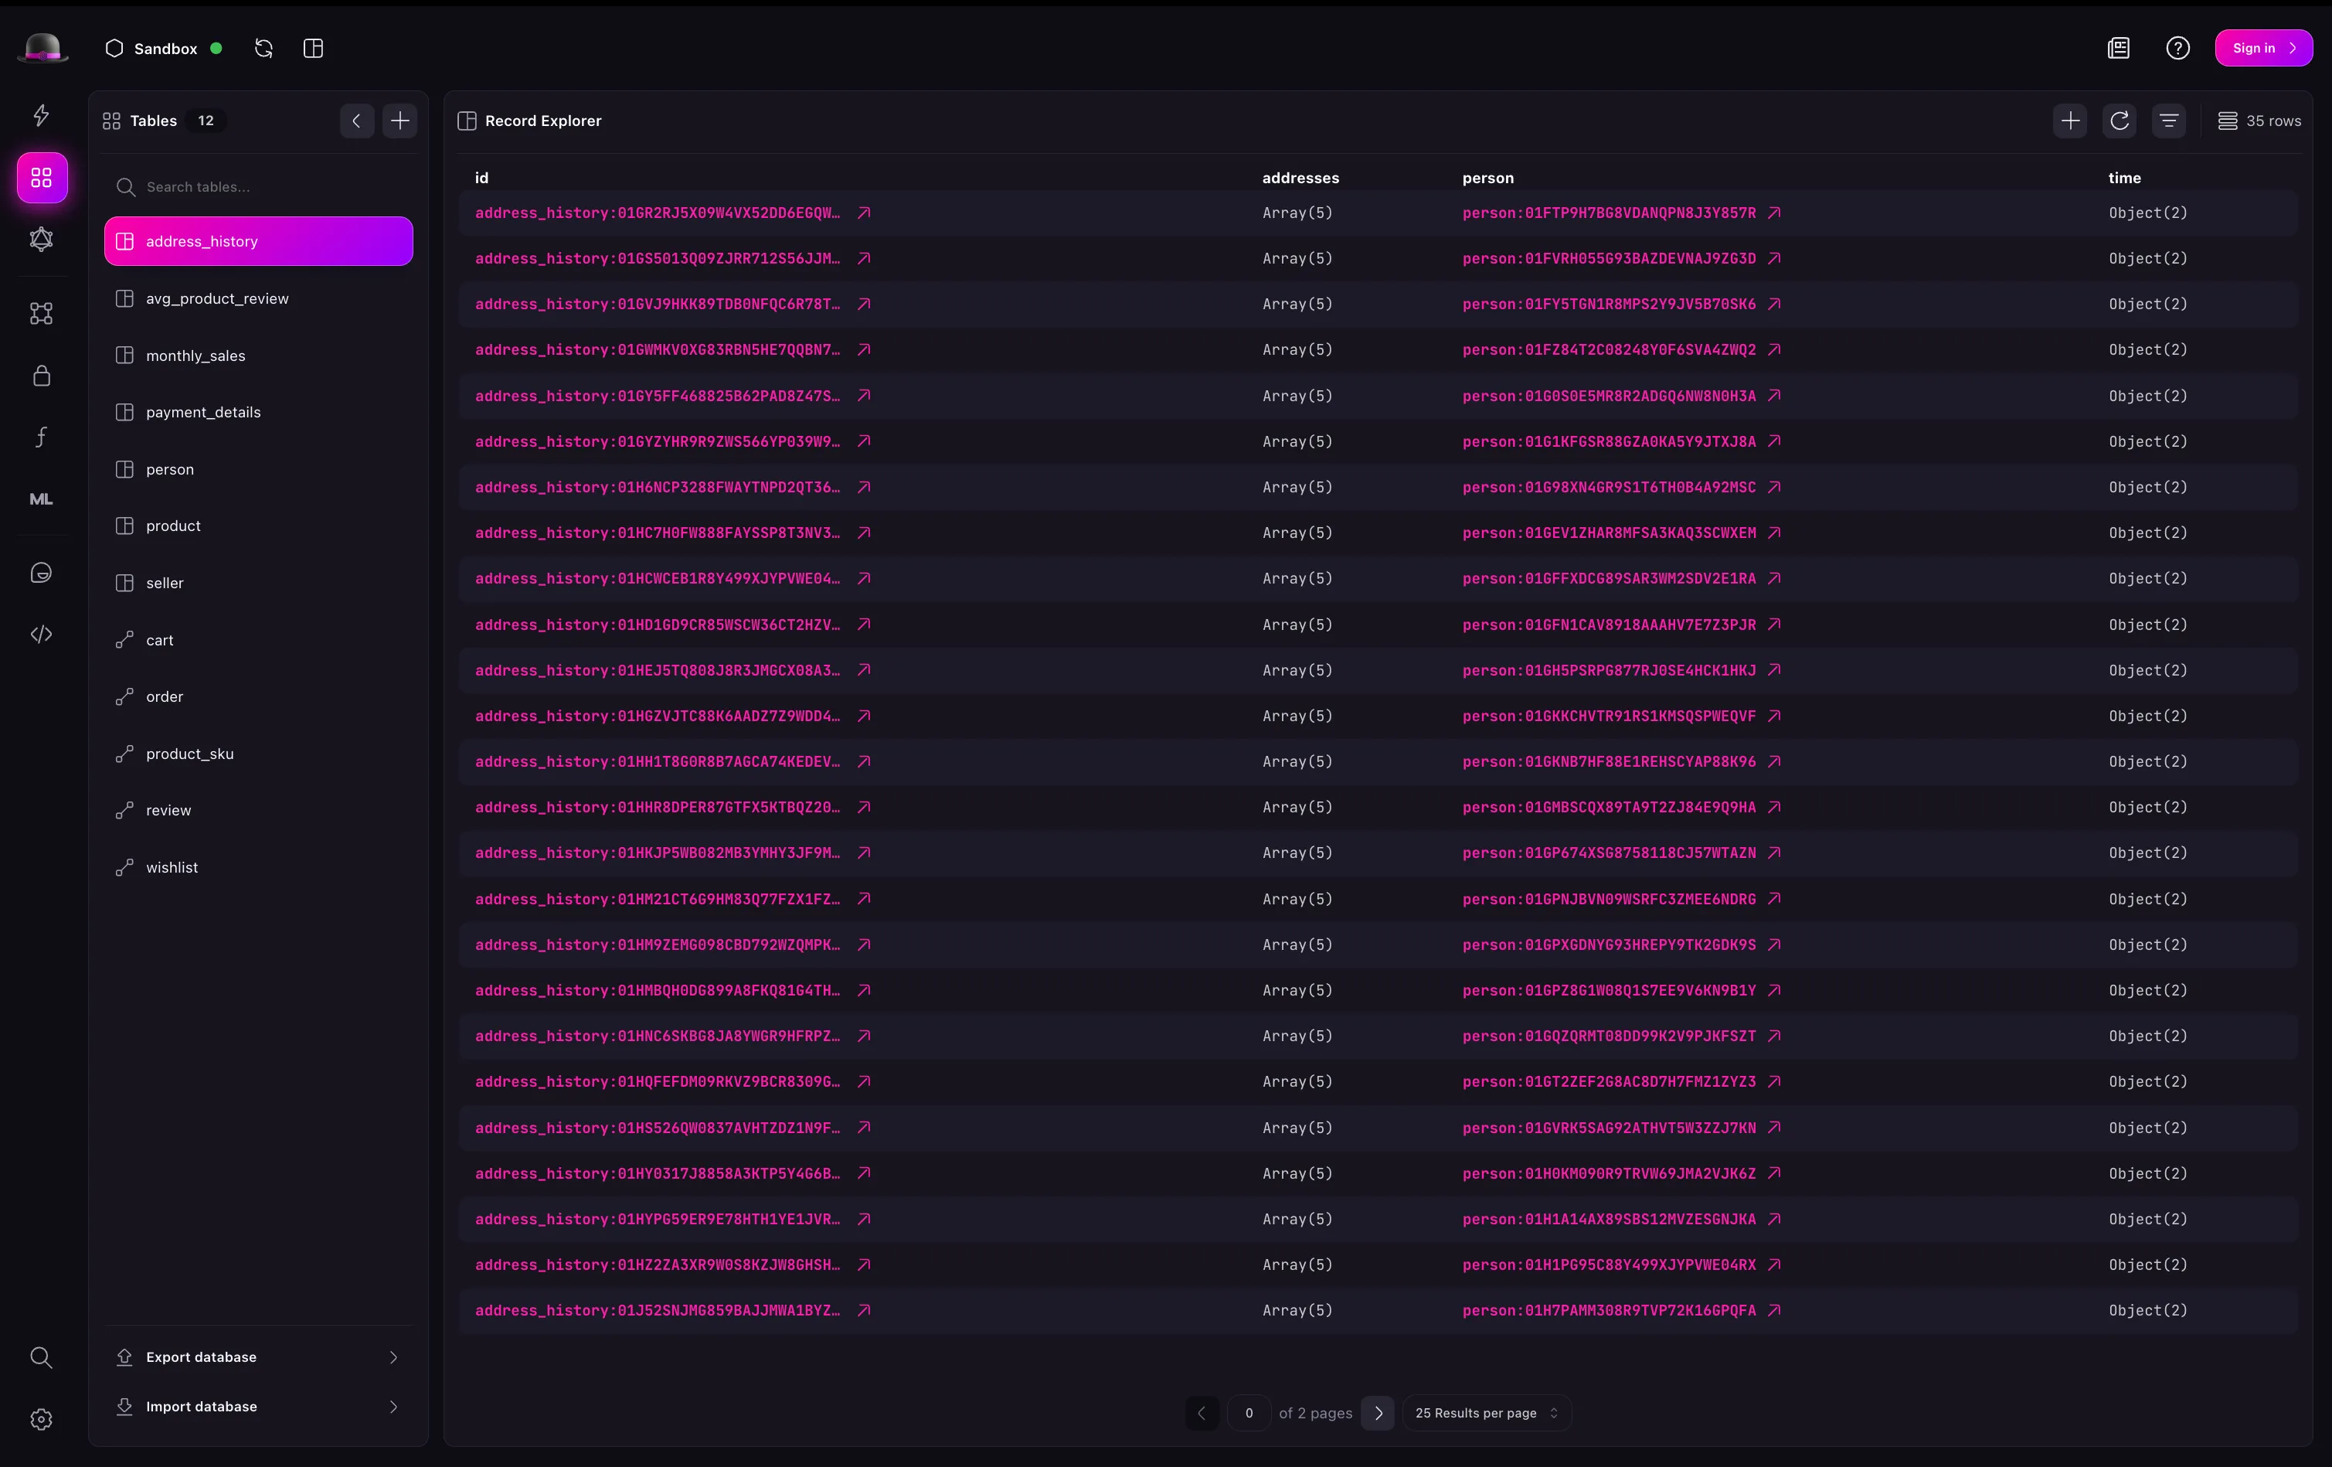2332x1467 pixels.
Task: Collapse the Tables panel chevron
Action: point(356,121)
